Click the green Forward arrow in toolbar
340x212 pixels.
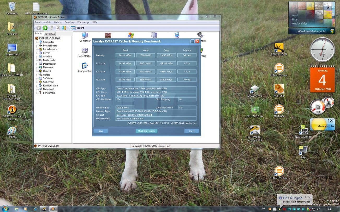[45, 28]
